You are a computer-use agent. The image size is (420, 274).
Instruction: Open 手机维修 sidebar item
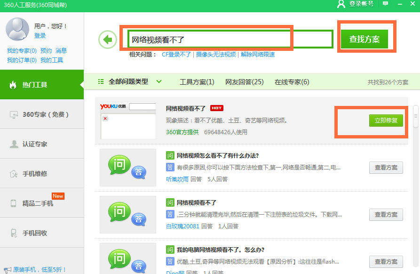[42, 174]
